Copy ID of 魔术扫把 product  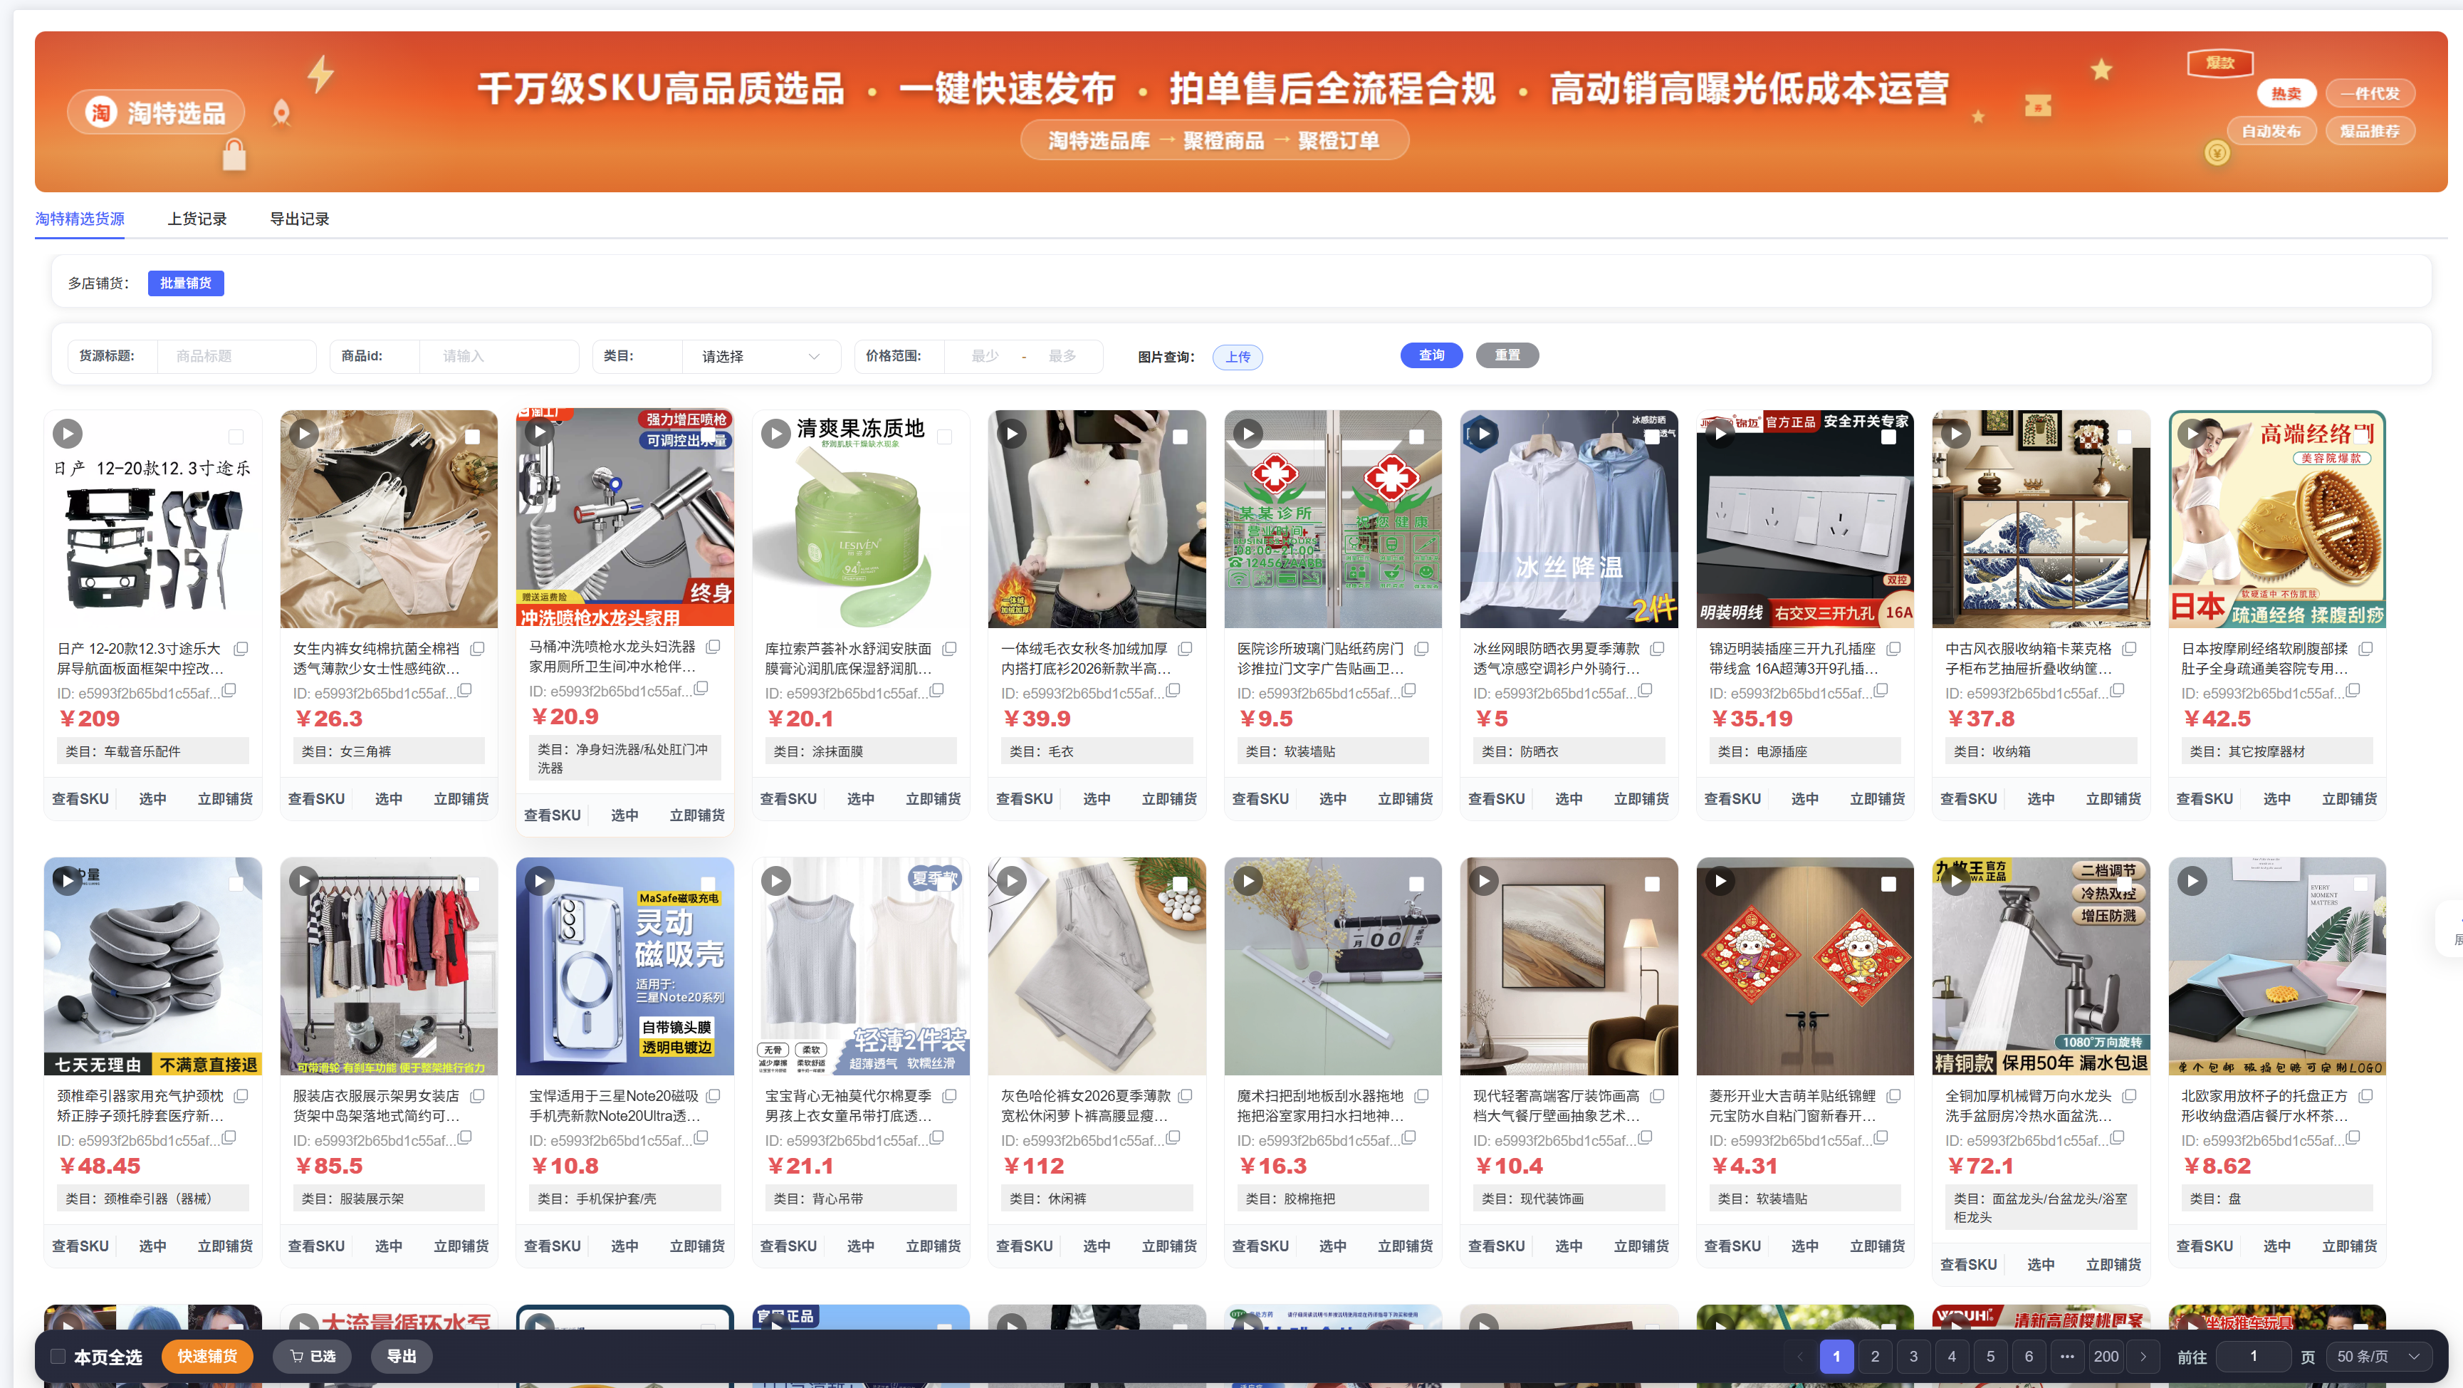(x=1408, y=1137)
